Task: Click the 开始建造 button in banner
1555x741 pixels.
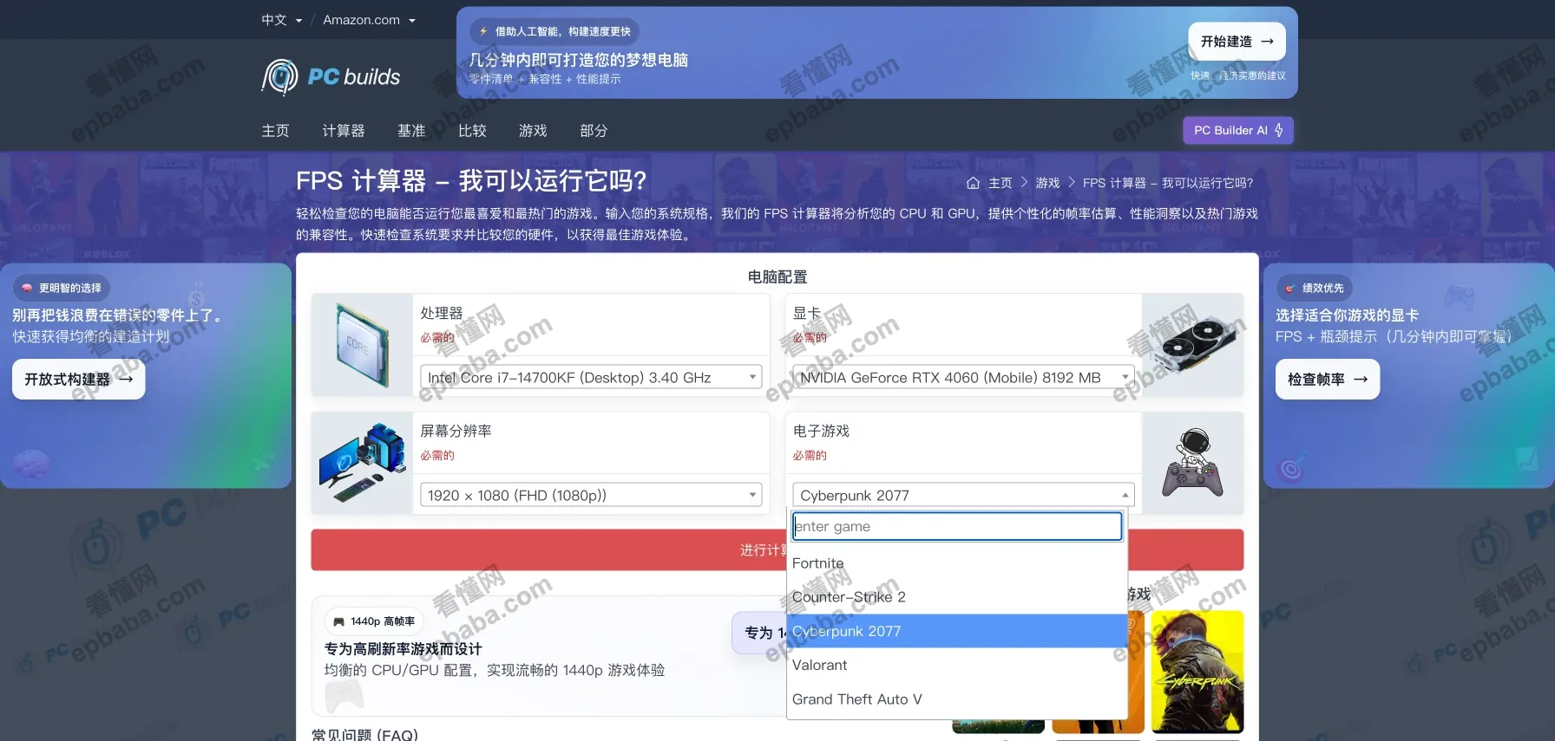Action: 1237,42
